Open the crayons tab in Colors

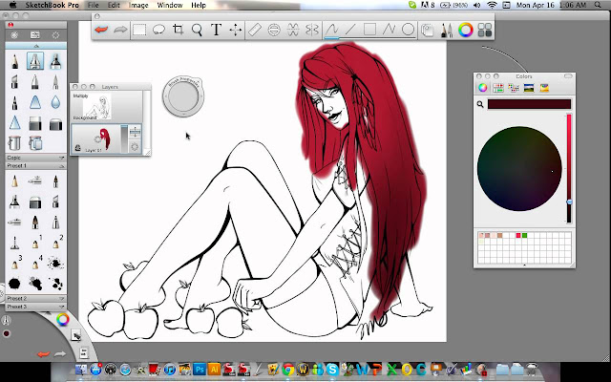tap(544, 88)
